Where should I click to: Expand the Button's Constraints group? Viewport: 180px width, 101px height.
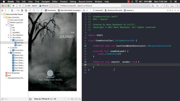pyautogui.click(x=11, y=50)
